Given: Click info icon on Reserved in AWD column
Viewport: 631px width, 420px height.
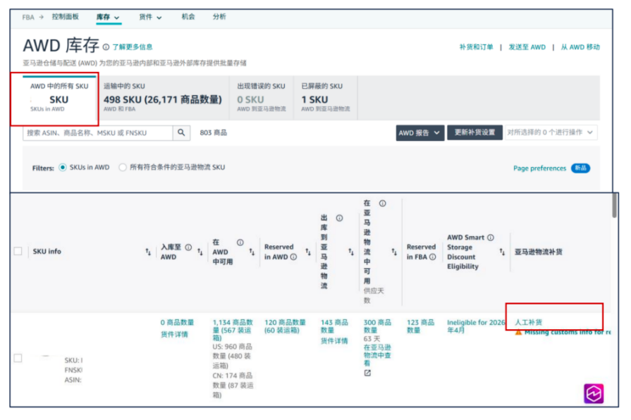Looking at the screenshot, I should click(x=294, y=257).
